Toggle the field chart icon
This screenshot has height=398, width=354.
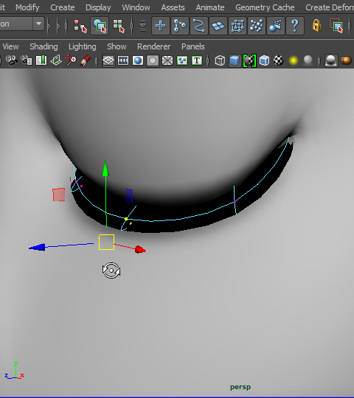click(x=167, y=60)
